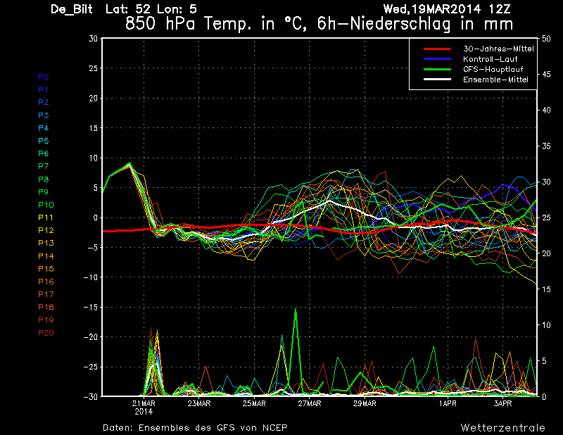Click the 29MAR date tick label
The height and width of the screenshot is (435, 563).
click(365, 403)
